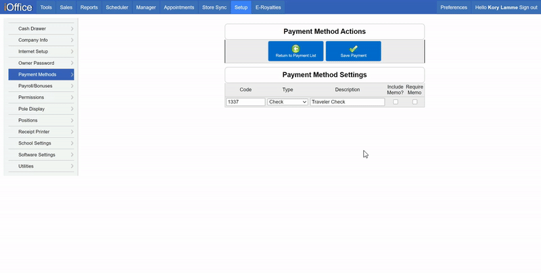Open Pole Display in the sidebar
This screenshot has width=541, height=273.
click(x=41, y=109)
